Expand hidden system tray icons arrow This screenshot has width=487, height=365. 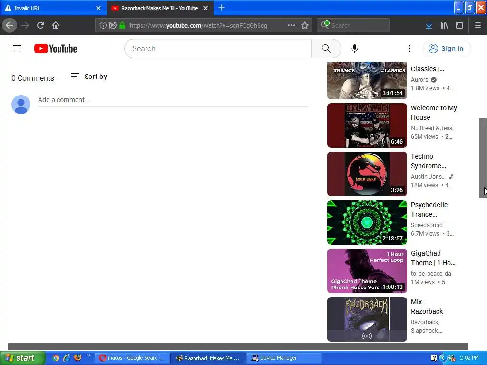[x=443, y=358]
